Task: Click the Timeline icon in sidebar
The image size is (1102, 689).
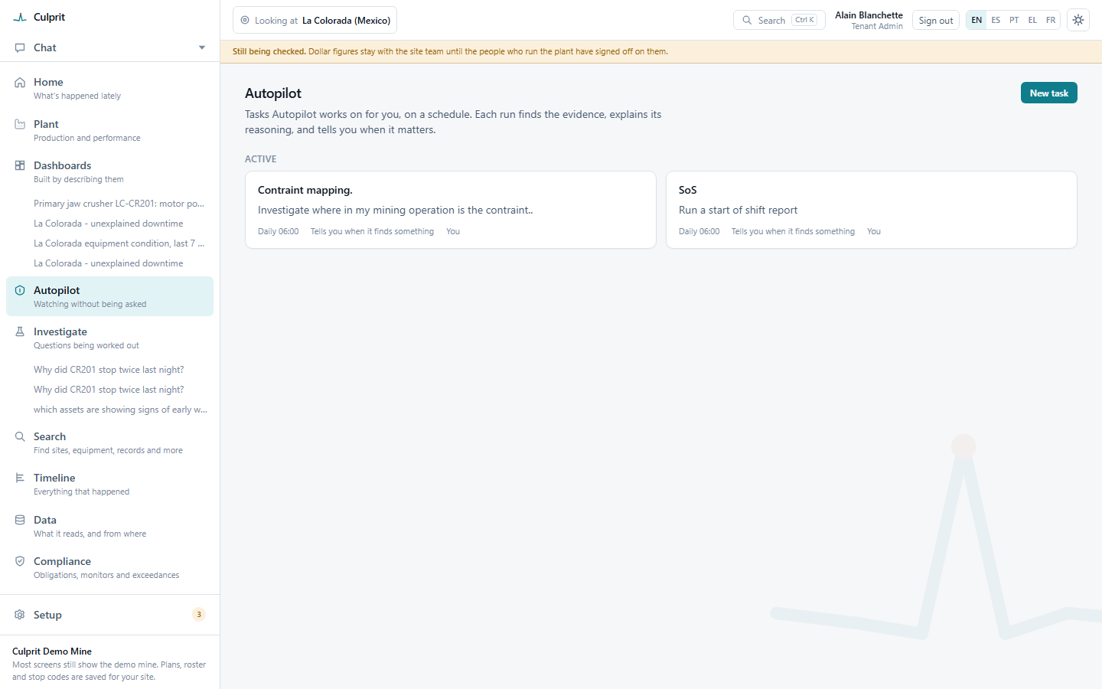Action: (20, 478)
